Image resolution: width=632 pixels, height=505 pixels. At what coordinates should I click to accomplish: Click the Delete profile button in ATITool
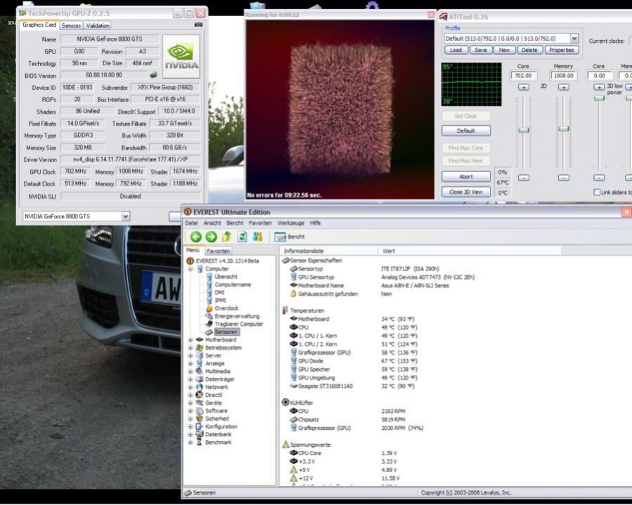[x=529, y=50]
